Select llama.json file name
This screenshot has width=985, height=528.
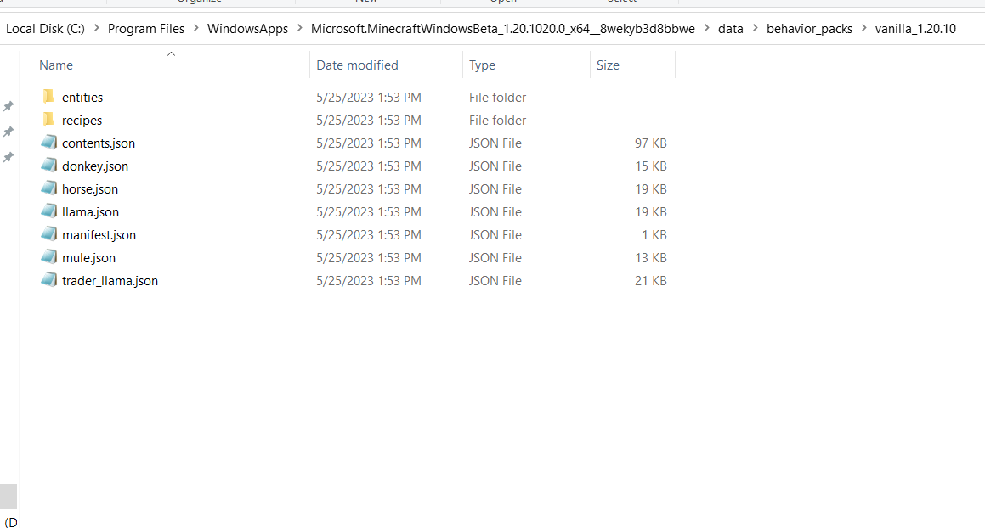coord(90,212)
